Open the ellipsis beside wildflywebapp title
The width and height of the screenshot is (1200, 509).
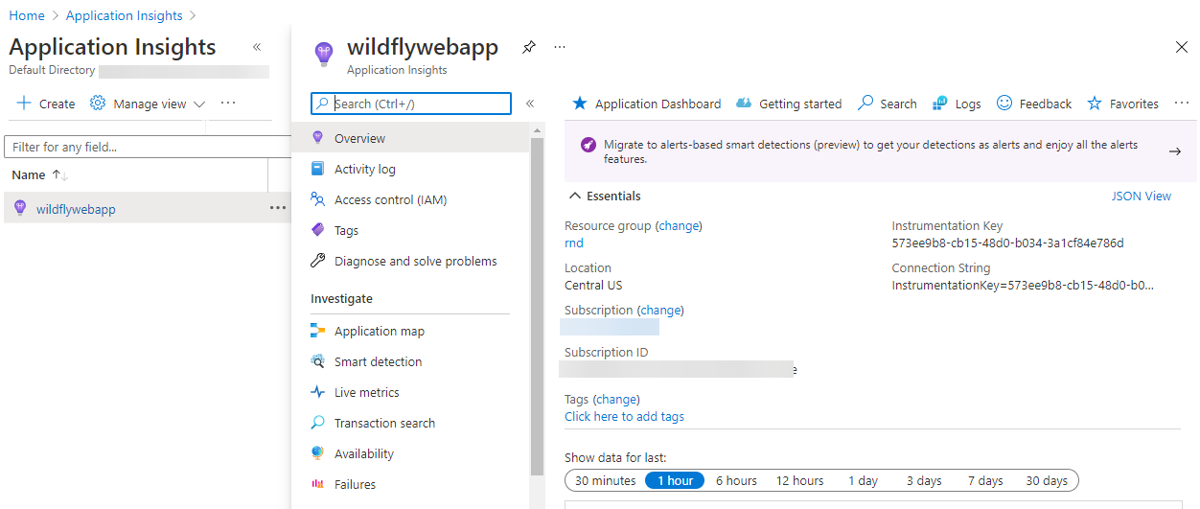click(x=560, y=46)
